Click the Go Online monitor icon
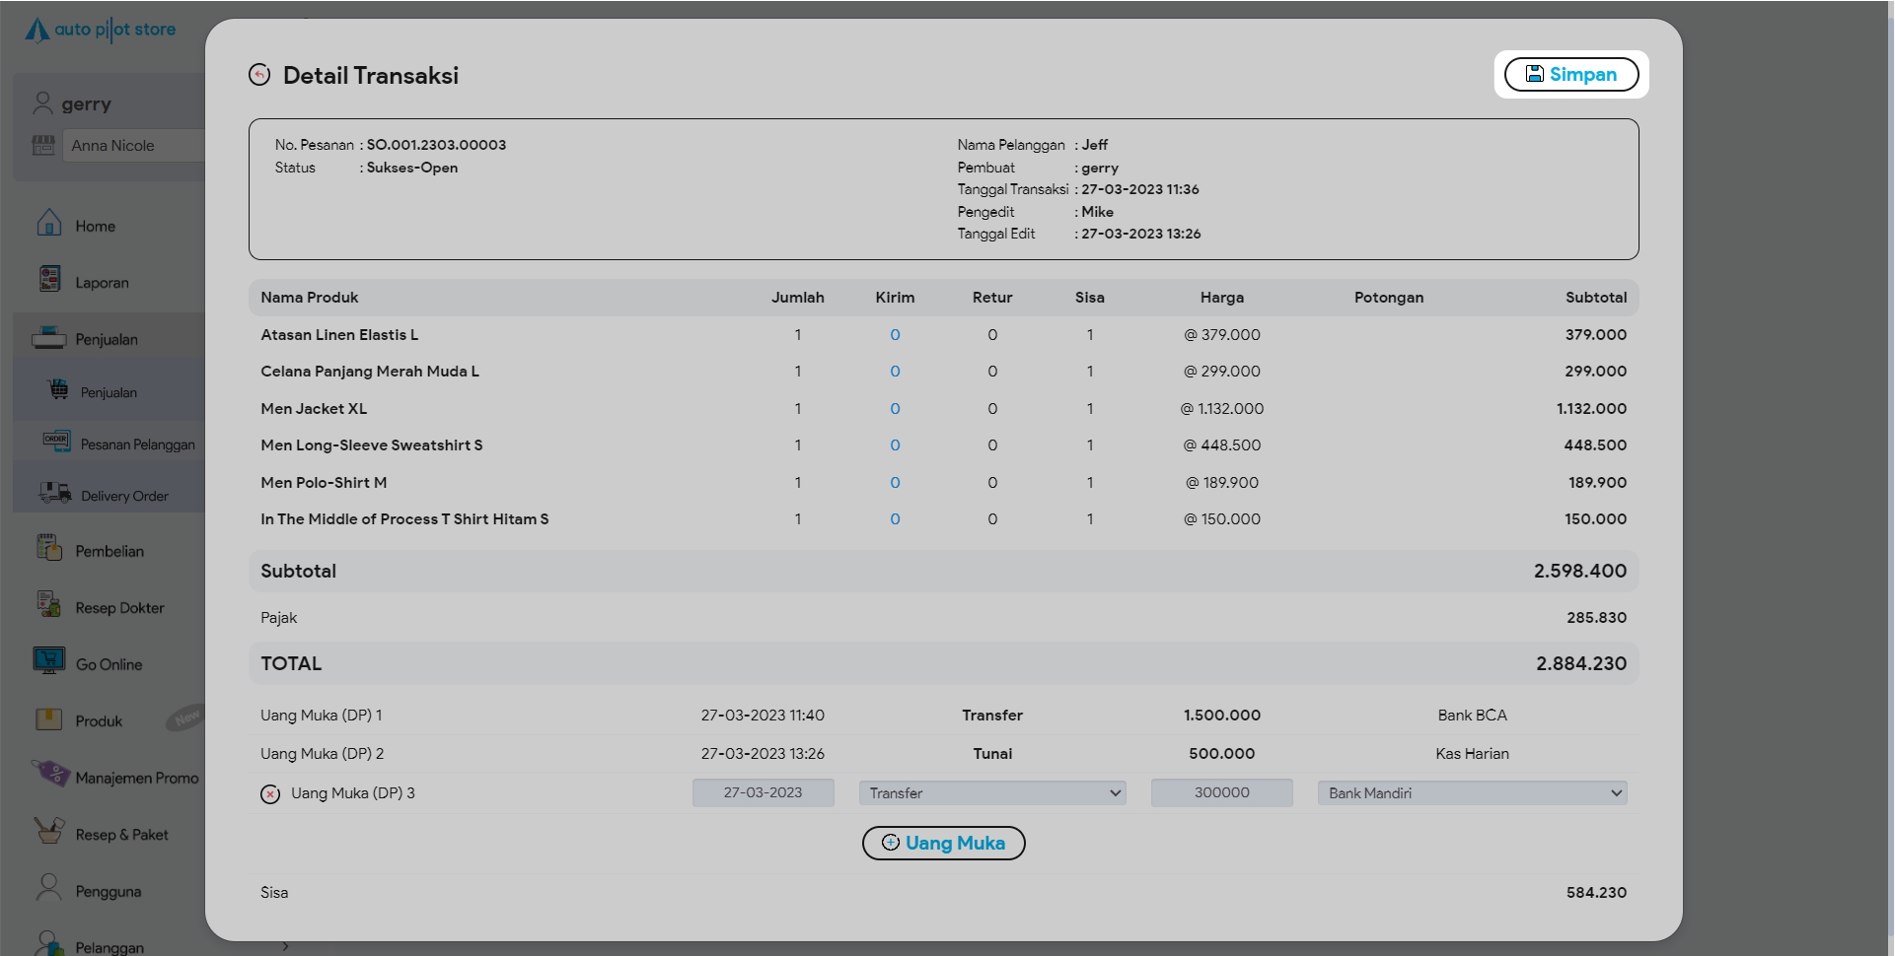 coord(48,660)
